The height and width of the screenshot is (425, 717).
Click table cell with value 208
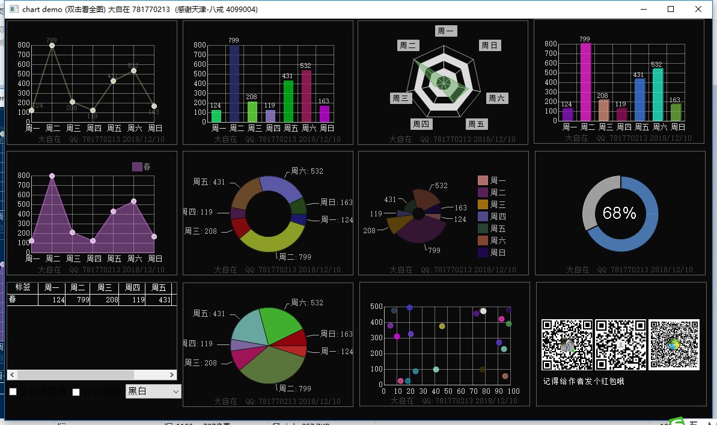coord(105,299)
